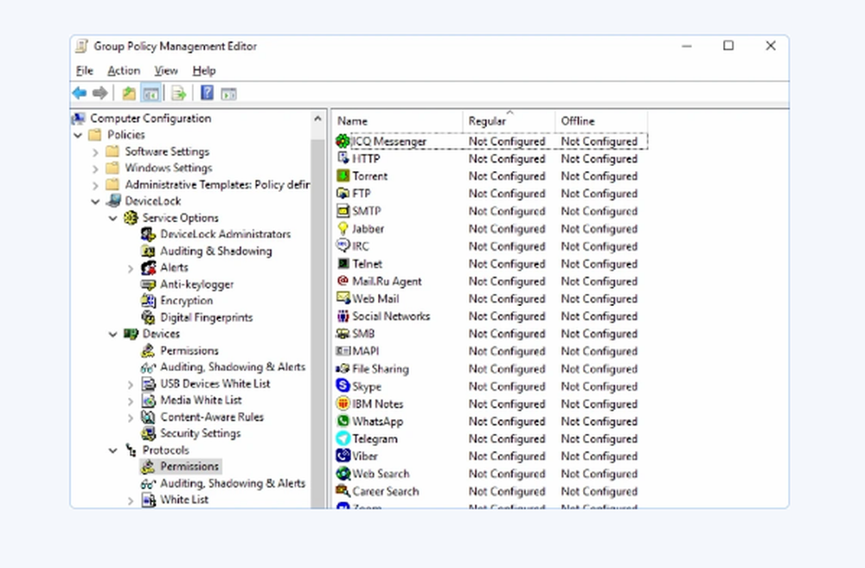Click the Web Mail envelope icon
This screenshot has width=865, height=568.
(x=343, y=298)
